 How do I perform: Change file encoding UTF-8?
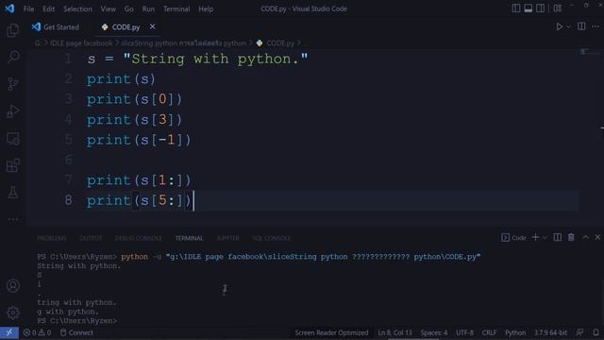464,332
